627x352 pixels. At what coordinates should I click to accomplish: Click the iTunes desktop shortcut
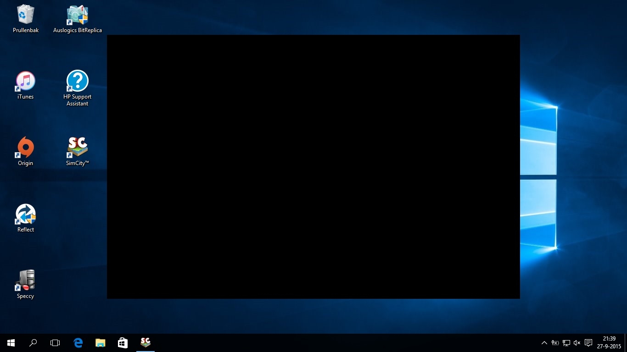point(26,82)
